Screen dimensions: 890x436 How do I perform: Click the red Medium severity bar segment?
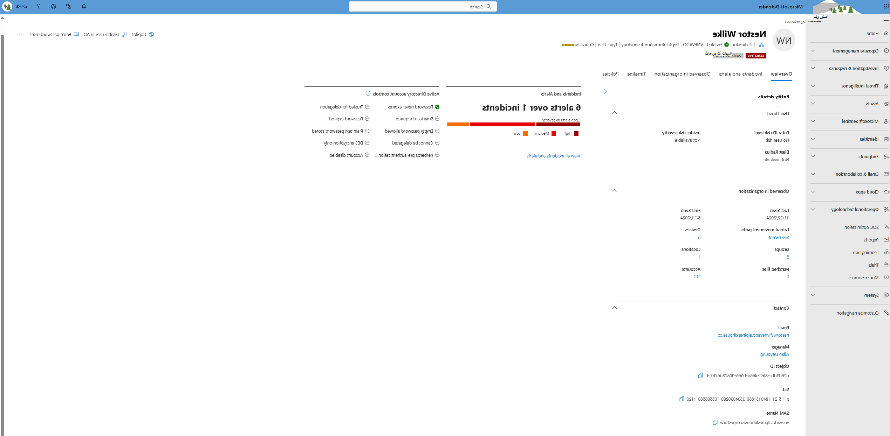coord(502,124)
